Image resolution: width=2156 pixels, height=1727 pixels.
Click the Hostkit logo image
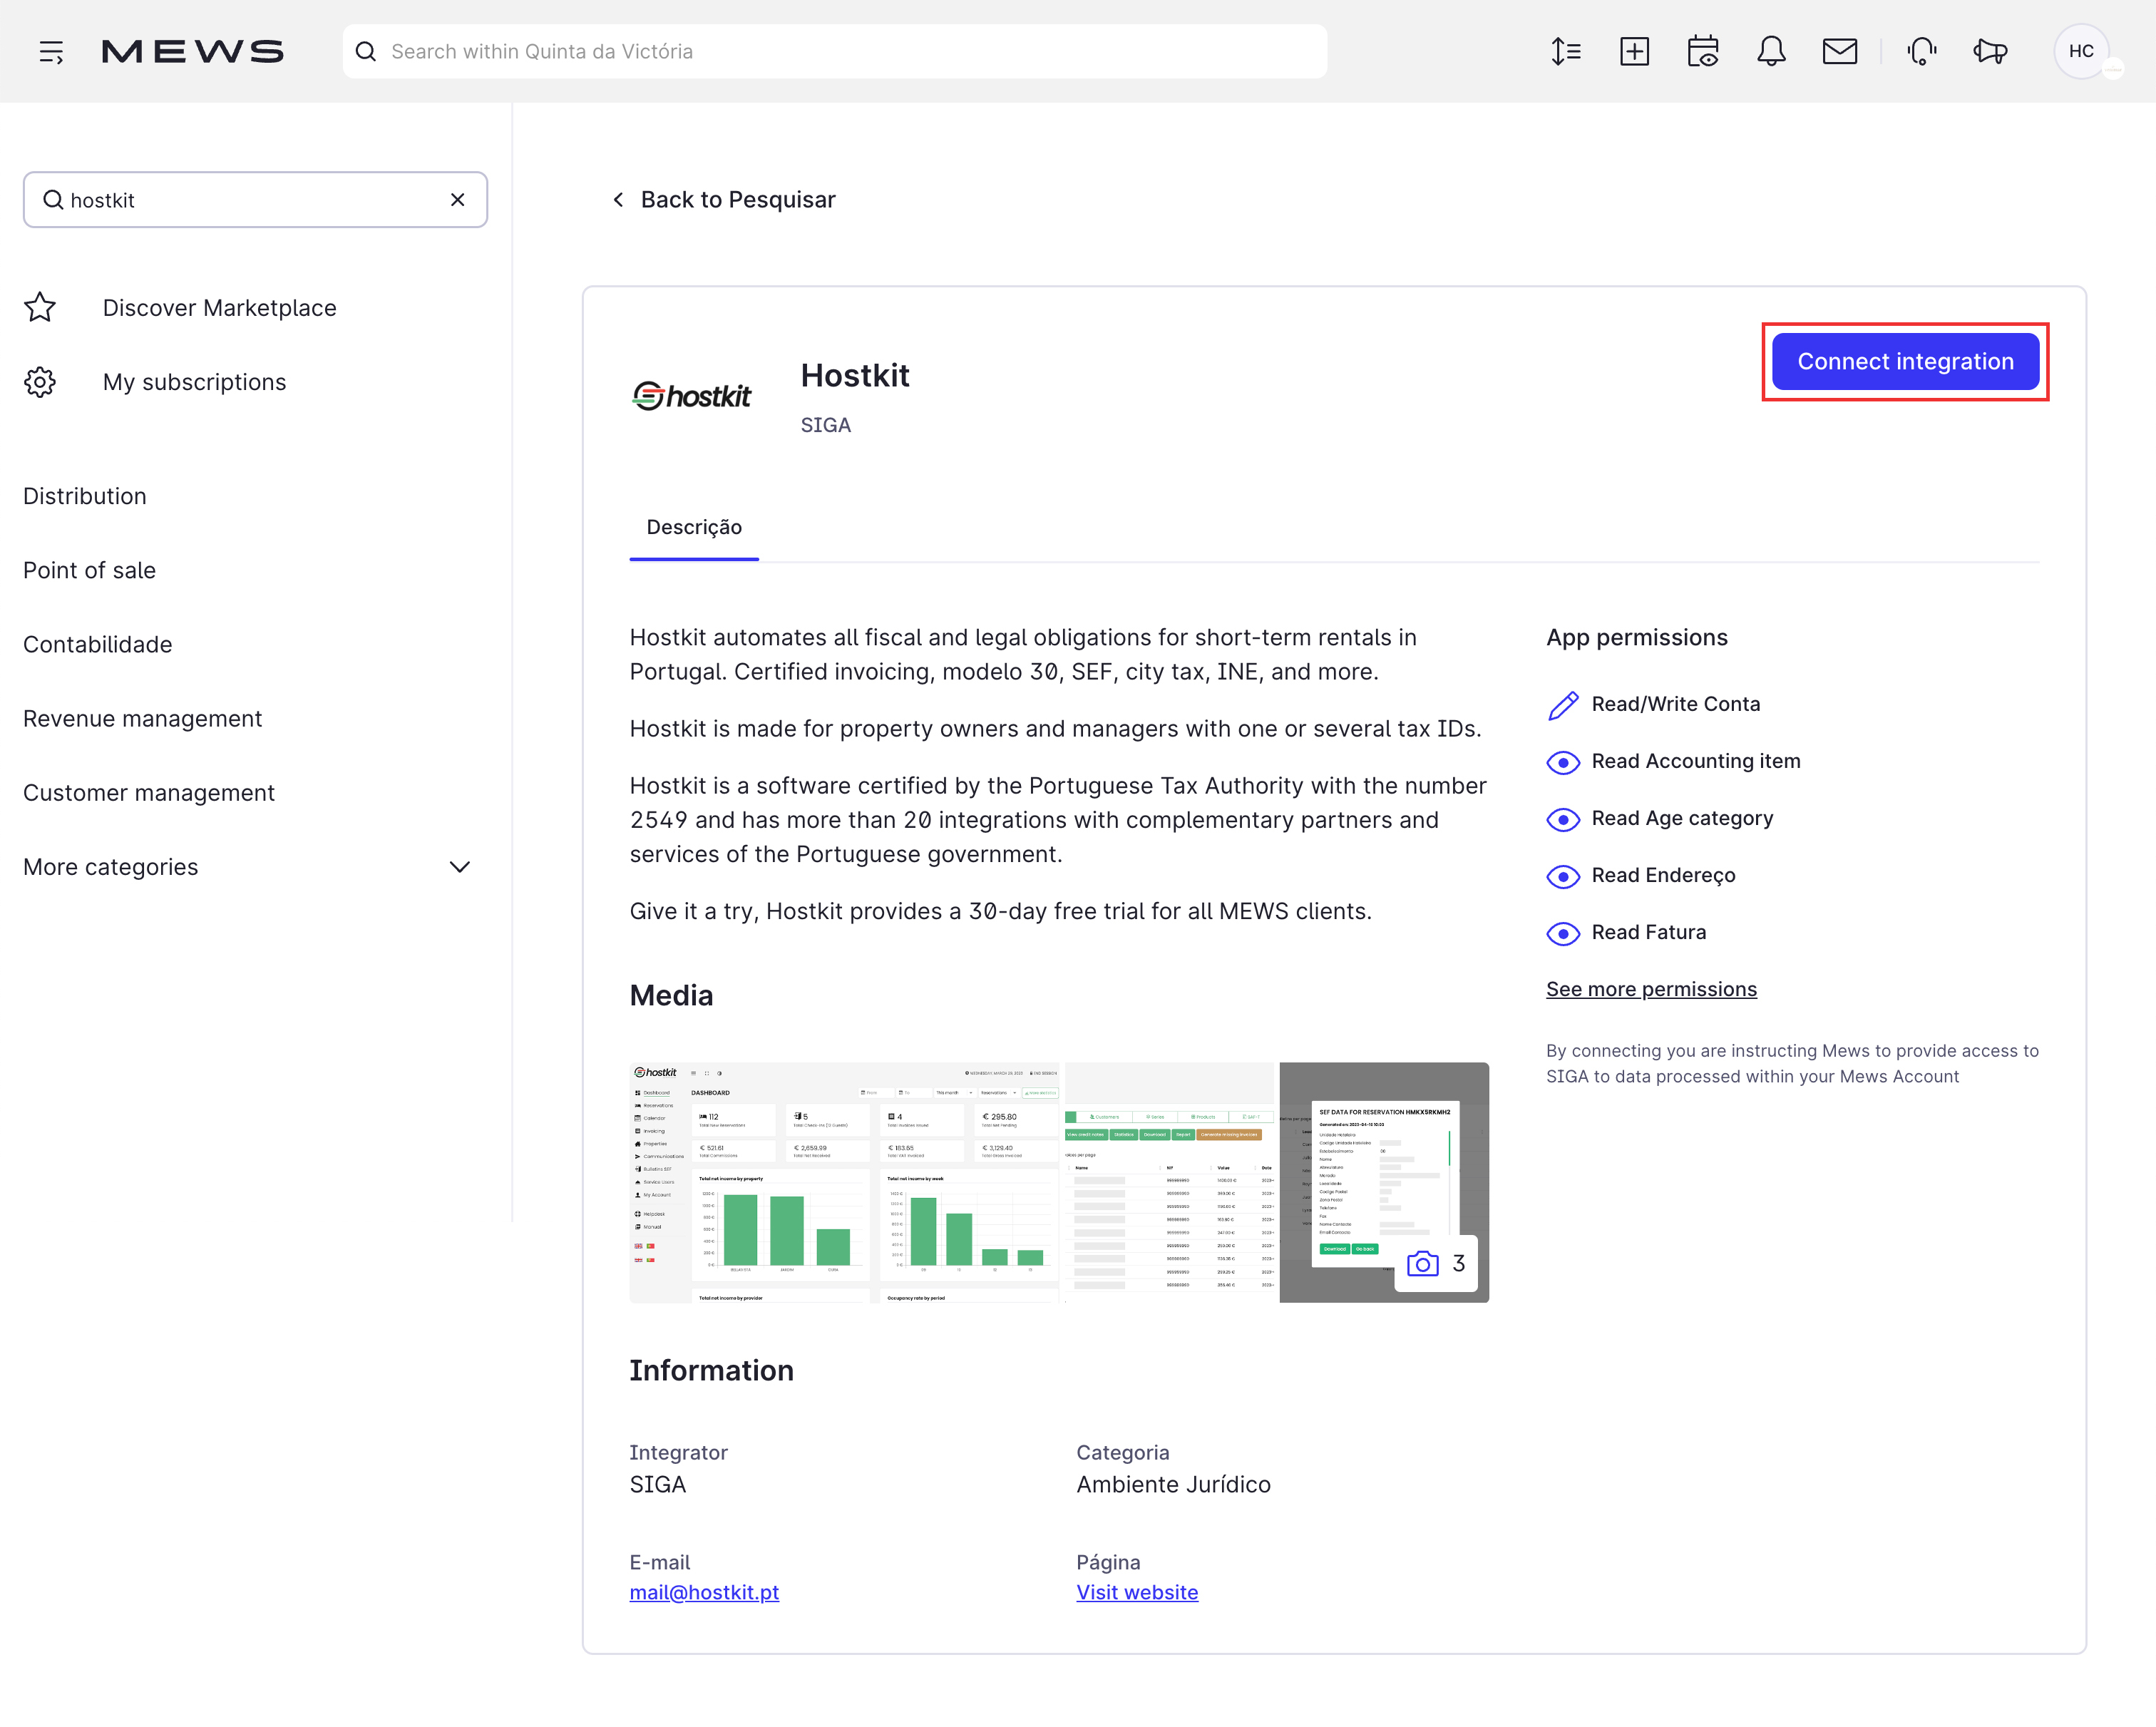coord(691,396)
